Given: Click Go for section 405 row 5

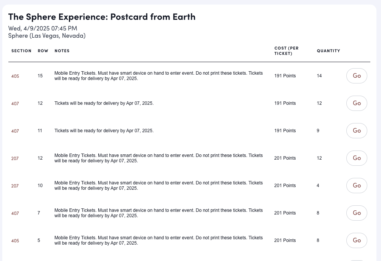Looking at the screenshot, I should 357,240.
